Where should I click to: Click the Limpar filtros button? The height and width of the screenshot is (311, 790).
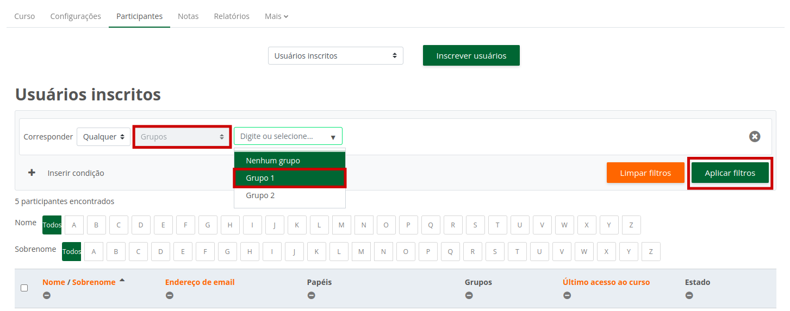[645, 173]
